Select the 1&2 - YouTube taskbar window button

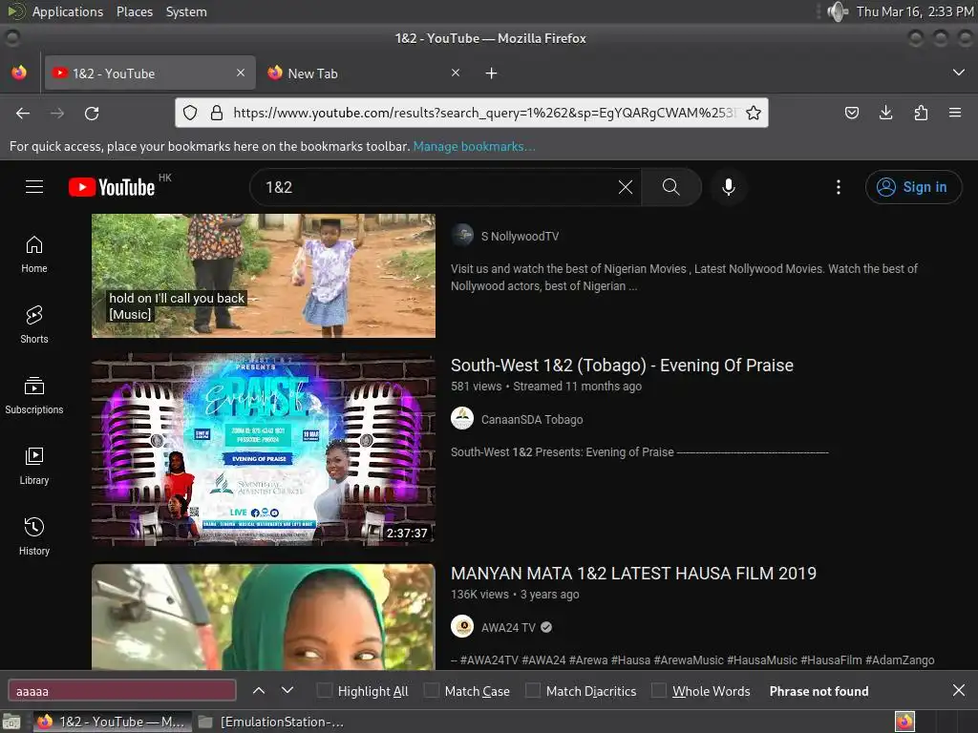click(113, 722)
